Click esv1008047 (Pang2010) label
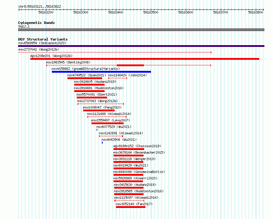 coord(102,107)
